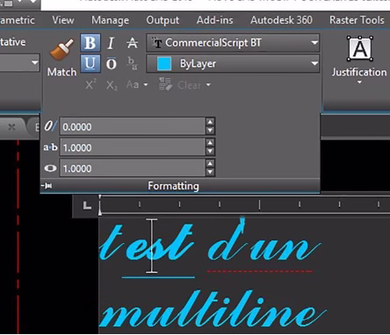Open the Manage ribbon tab
This screenshot has height=335, width=390.
coord(110,20)
